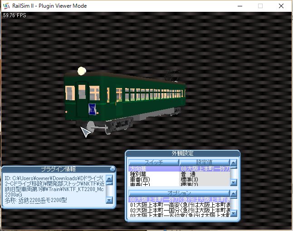Select option 02:大阪上本町ー国分
The width and height of the screenshot is (293, 231).
point(179,211)
